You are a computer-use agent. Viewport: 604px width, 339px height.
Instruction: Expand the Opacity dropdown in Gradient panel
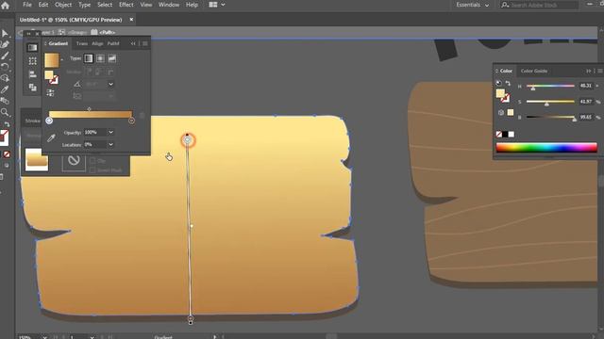click(111, 132)
